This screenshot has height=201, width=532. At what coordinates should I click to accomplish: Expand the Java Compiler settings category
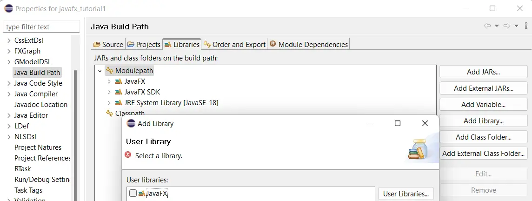(x=8, y=94)
